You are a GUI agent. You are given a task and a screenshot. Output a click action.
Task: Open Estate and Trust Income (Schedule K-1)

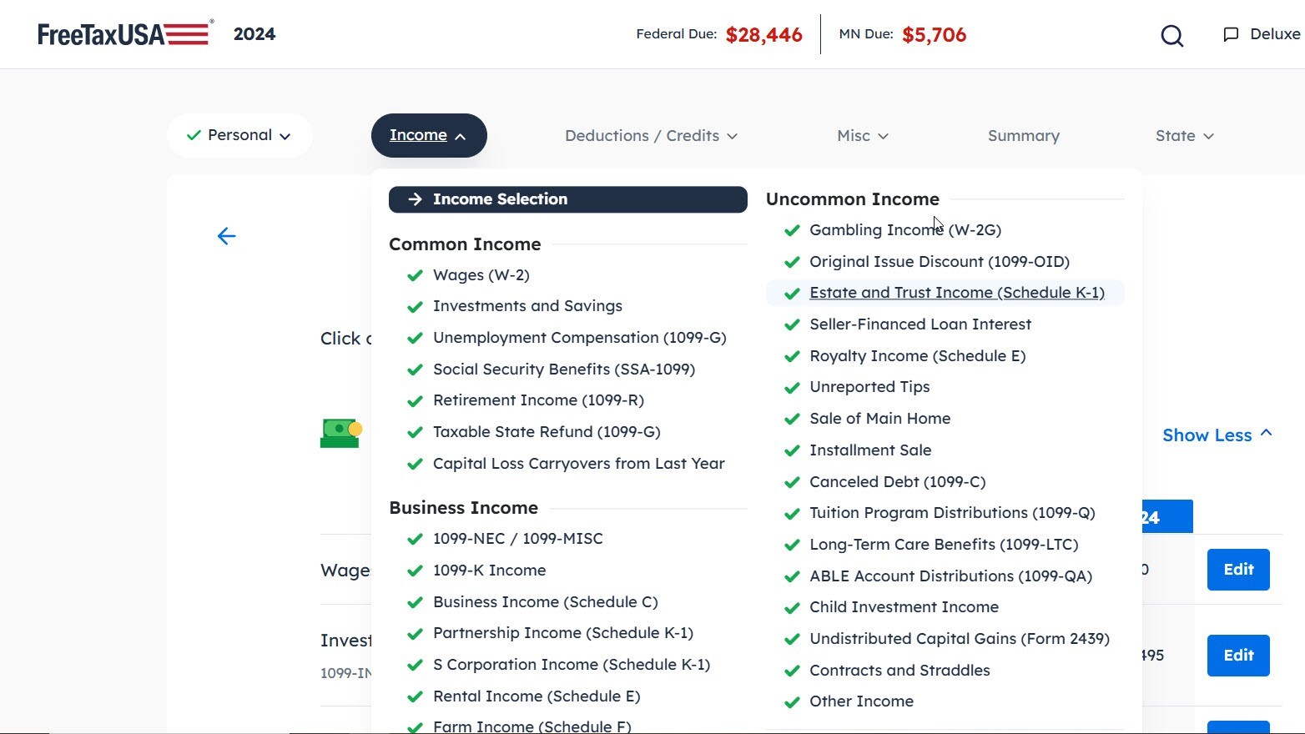pyautogui.click(x=957, y=292)
